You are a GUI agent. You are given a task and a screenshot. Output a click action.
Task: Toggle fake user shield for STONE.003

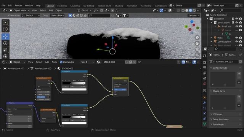pos(127,62)
